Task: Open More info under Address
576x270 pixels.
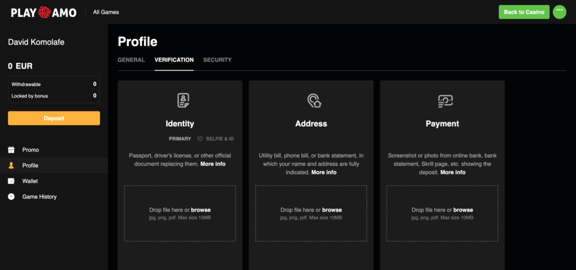Action: coord(324,172)
